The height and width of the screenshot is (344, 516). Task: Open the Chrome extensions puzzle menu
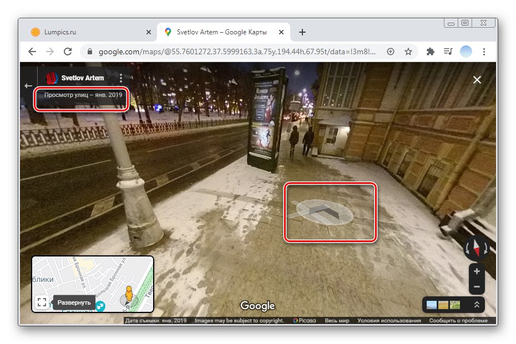coord(430,52)
